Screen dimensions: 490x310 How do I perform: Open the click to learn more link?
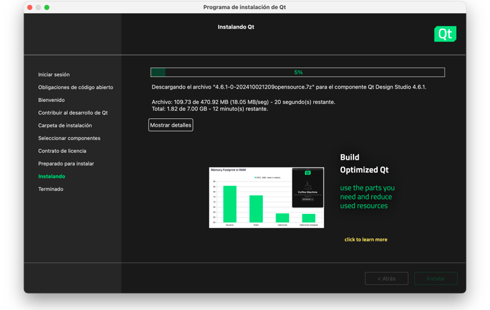point(366,239)
